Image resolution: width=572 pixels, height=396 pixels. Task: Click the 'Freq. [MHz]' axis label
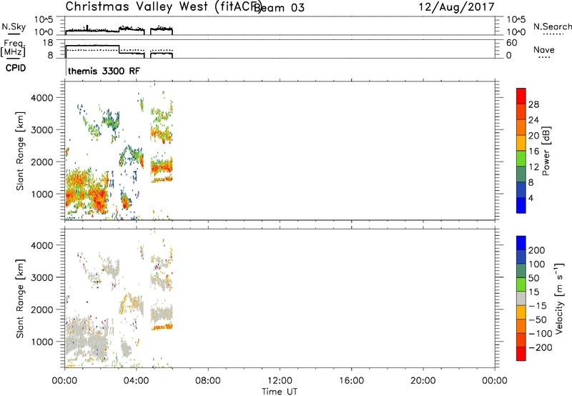tap(13, 49)
